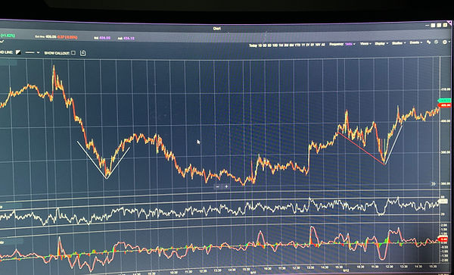
Task: Click the zoom out minus button
Action: [x=218, y=186]
